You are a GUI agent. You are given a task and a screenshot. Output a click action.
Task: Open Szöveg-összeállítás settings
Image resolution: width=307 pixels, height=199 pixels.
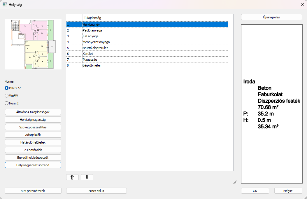[33, 127]
